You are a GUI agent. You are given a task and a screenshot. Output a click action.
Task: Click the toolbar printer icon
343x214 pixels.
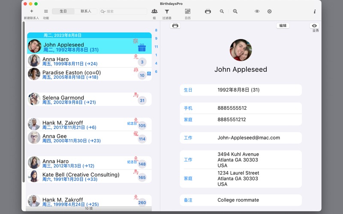208,12
